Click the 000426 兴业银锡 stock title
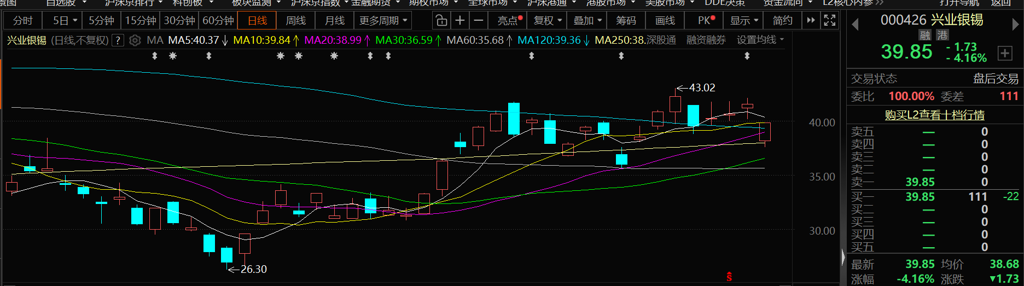1024x286 pixels. tap(932, 20)
